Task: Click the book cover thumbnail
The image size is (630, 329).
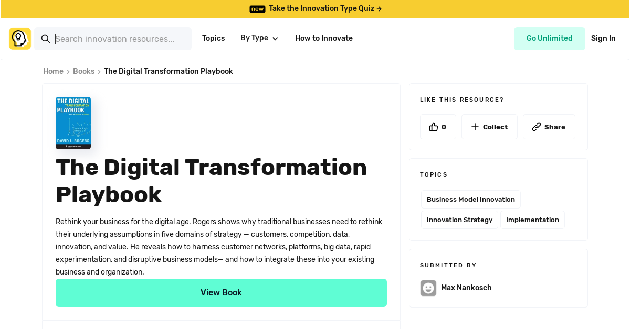Action: (x=73, y=123)
